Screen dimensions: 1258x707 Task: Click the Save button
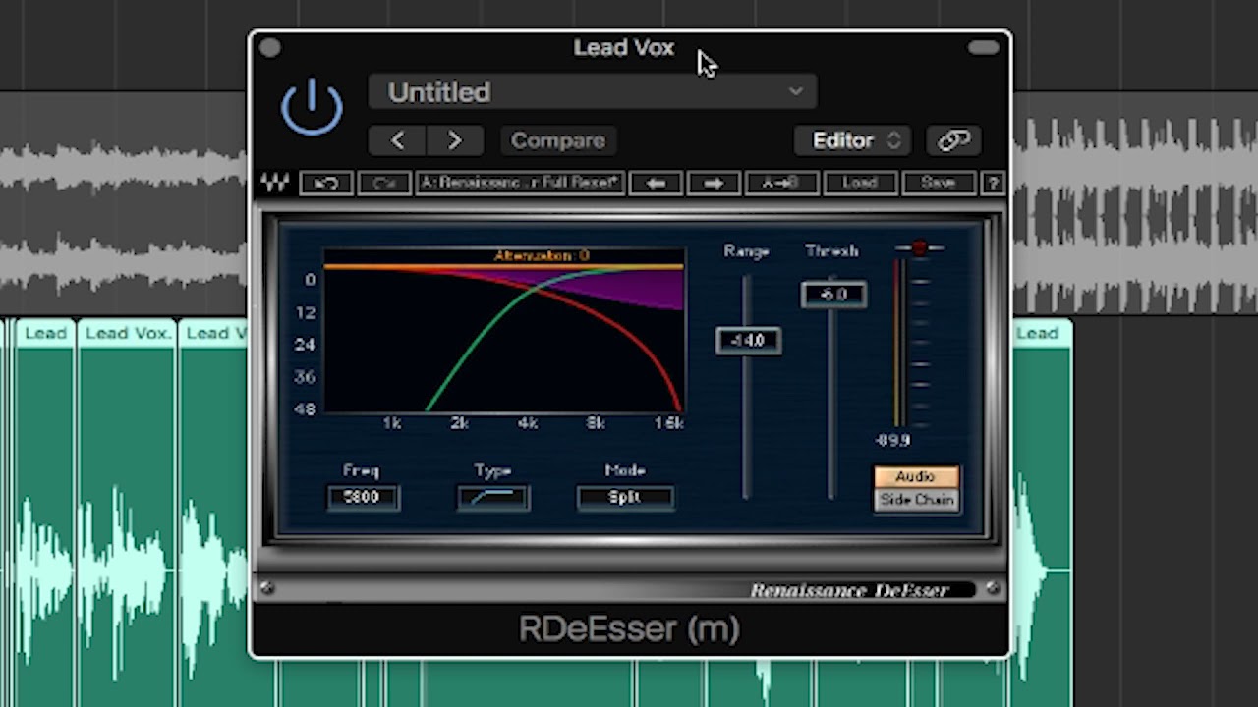pos(938,183)
